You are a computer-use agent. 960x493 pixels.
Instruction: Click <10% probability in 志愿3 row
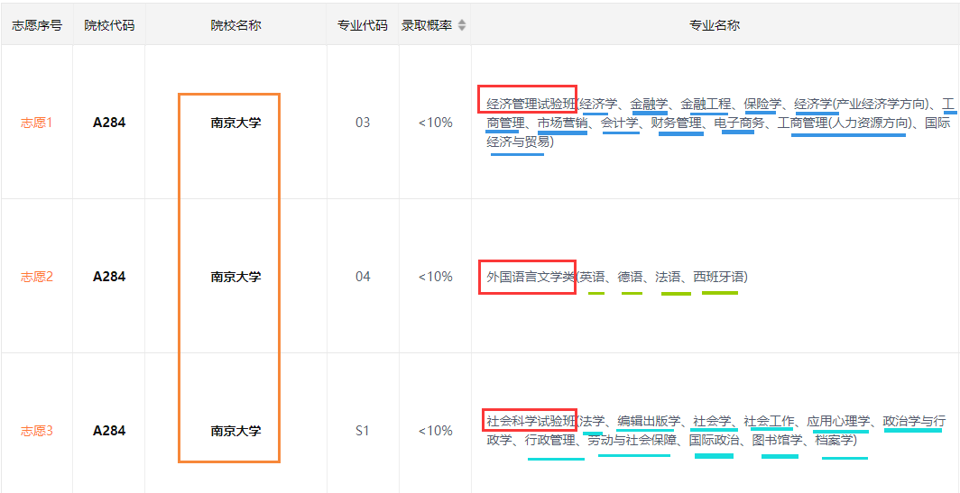point(435,431)
